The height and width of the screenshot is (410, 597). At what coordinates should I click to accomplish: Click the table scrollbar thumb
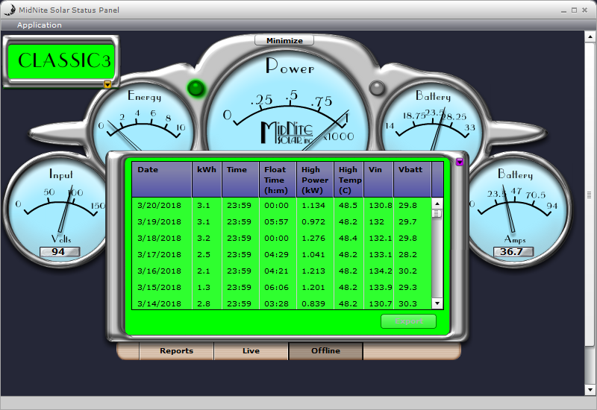[x=437, y=214]
